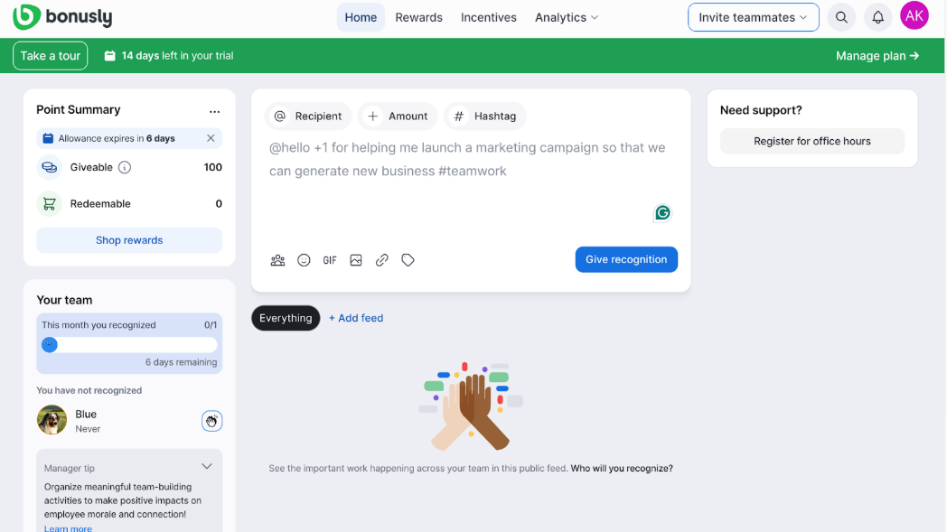Collapse the Manager tip section

(x=207, y=467)
